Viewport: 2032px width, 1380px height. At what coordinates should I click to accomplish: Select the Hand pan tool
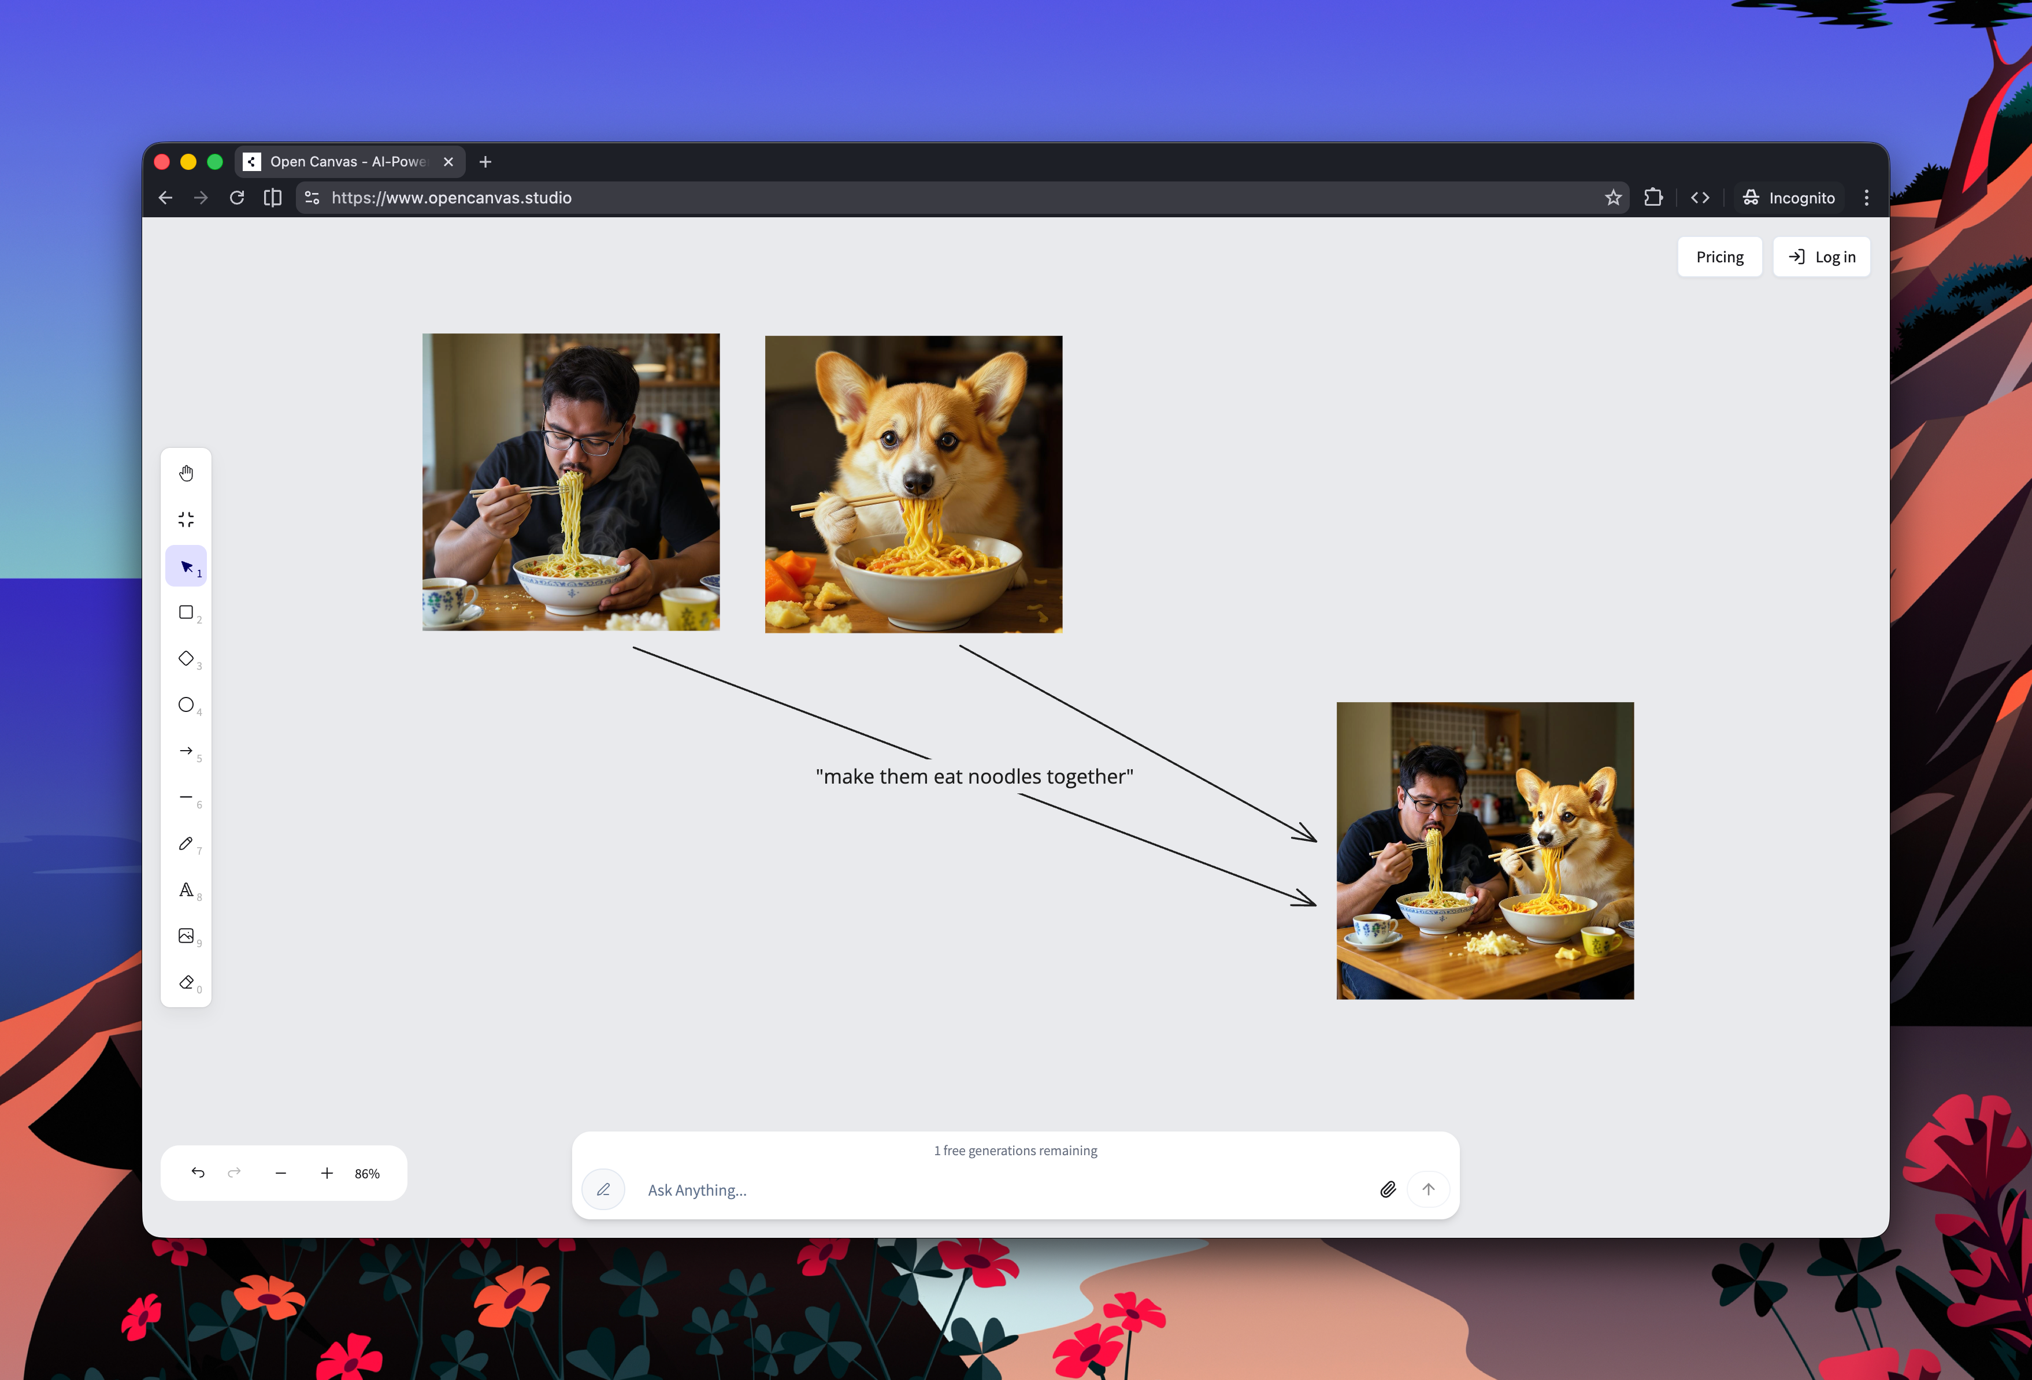pyautogui.click(x=186, y=472)
